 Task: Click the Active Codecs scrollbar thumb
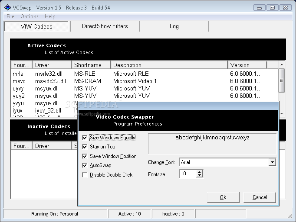(x=282, y=80)
